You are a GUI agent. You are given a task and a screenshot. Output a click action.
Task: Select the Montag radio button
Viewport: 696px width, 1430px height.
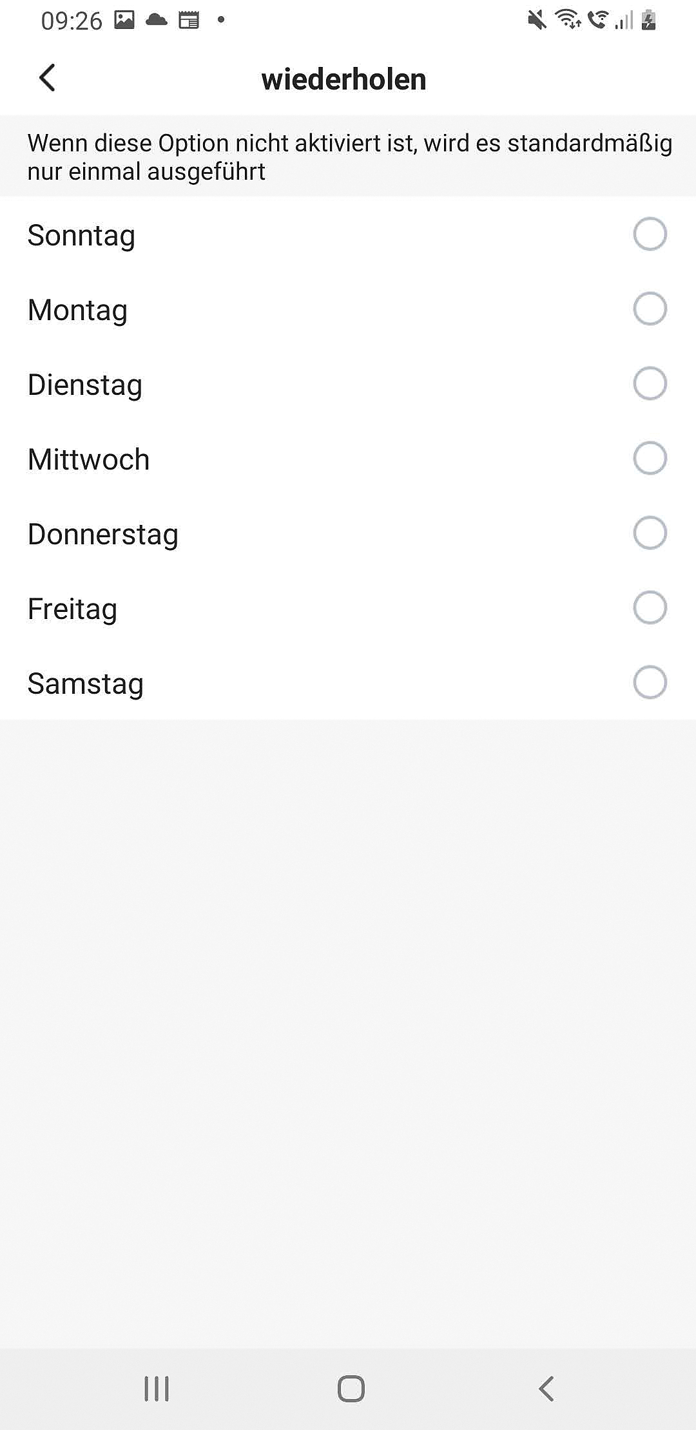pos(650,309)
